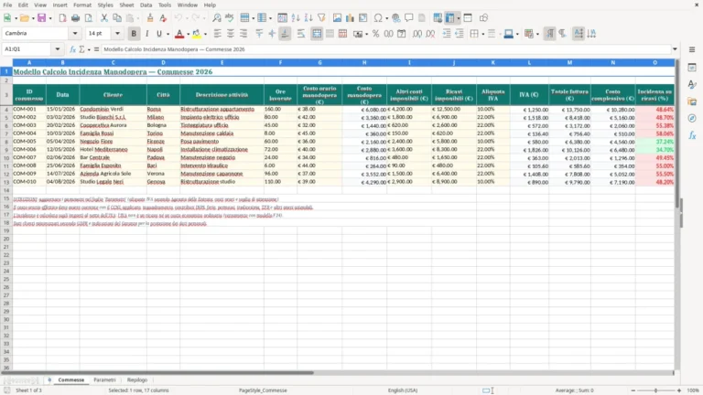
Task: Switch to the Riepilogo sheet tab
Action: pyautogui.click(x=137, y=379)
